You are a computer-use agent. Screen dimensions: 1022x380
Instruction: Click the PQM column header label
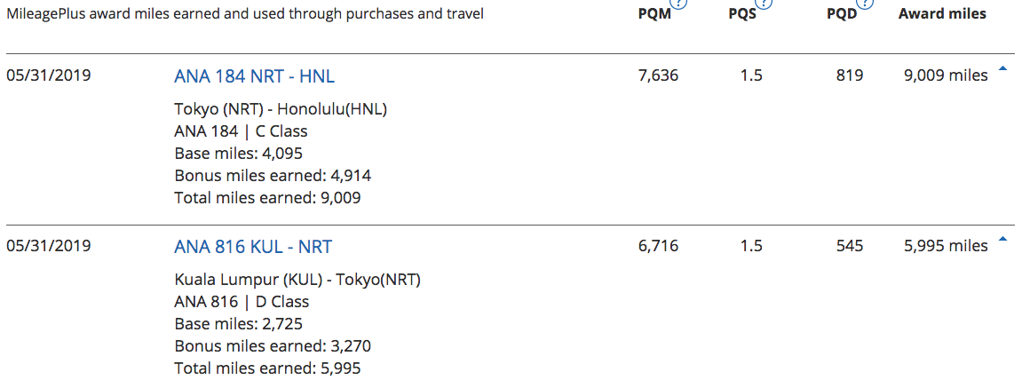pyautogui.click(x=655, y=15)
